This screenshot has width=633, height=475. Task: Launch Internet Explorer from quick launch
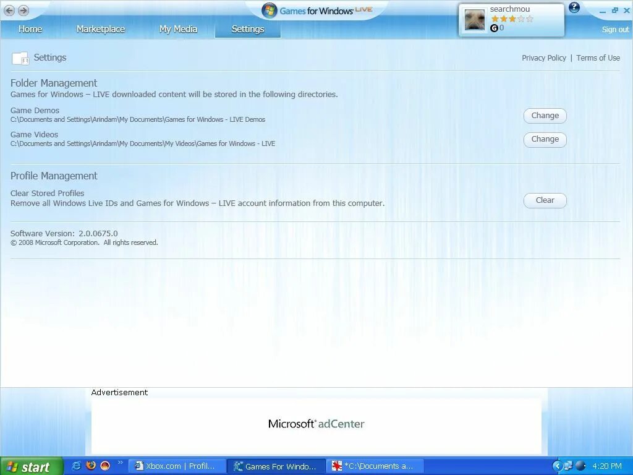(x=76, y=466)
